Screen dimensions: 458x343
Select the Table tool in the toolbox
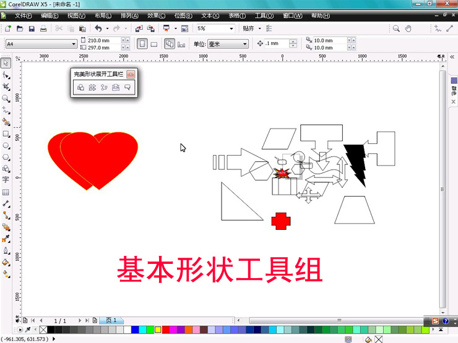[x=6, y=192]
